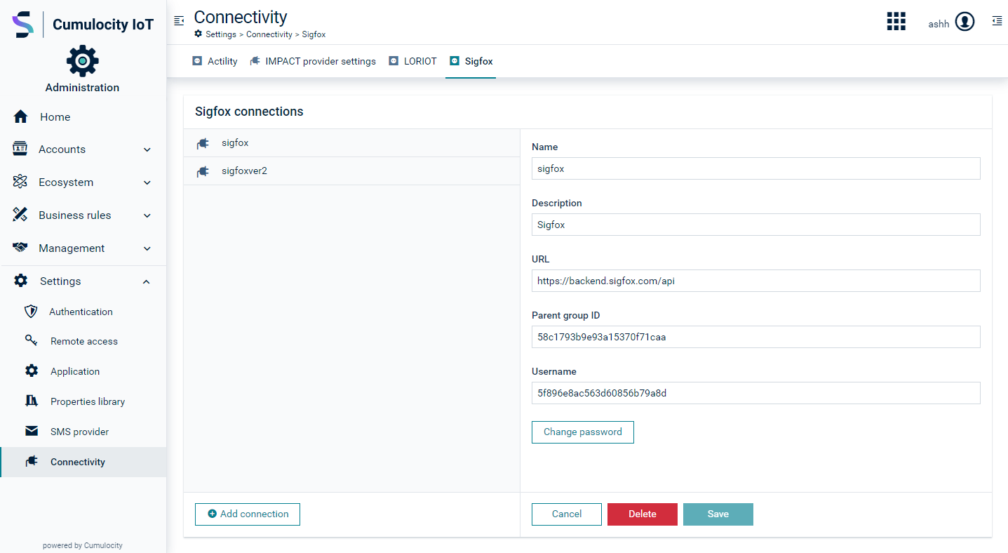Click the Properties library books icon
The height and width of the screenshot is (553, 1008).
(x=32, y=401)
